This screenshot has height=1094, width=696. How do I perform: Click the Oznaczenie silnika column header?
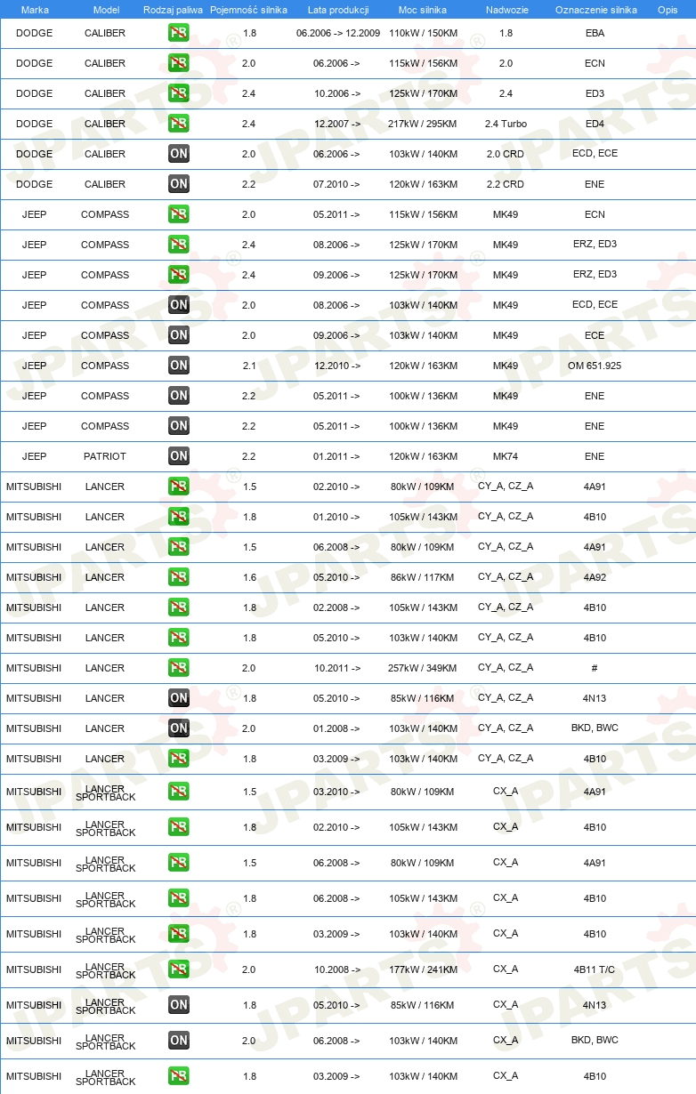(595, 10)
